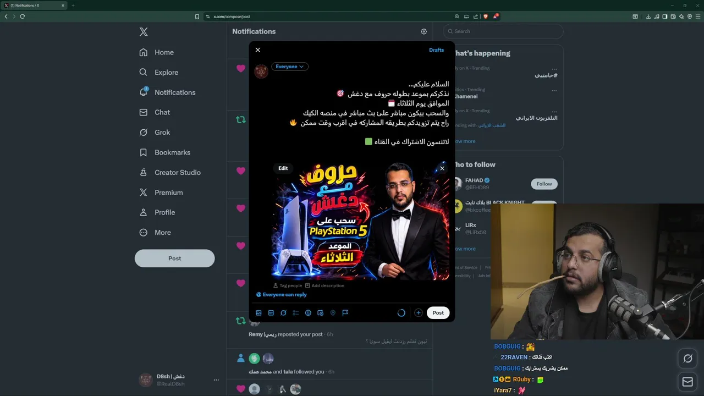Click flag content disclosure icon
The image size is (704, 396).
[345, 313]
